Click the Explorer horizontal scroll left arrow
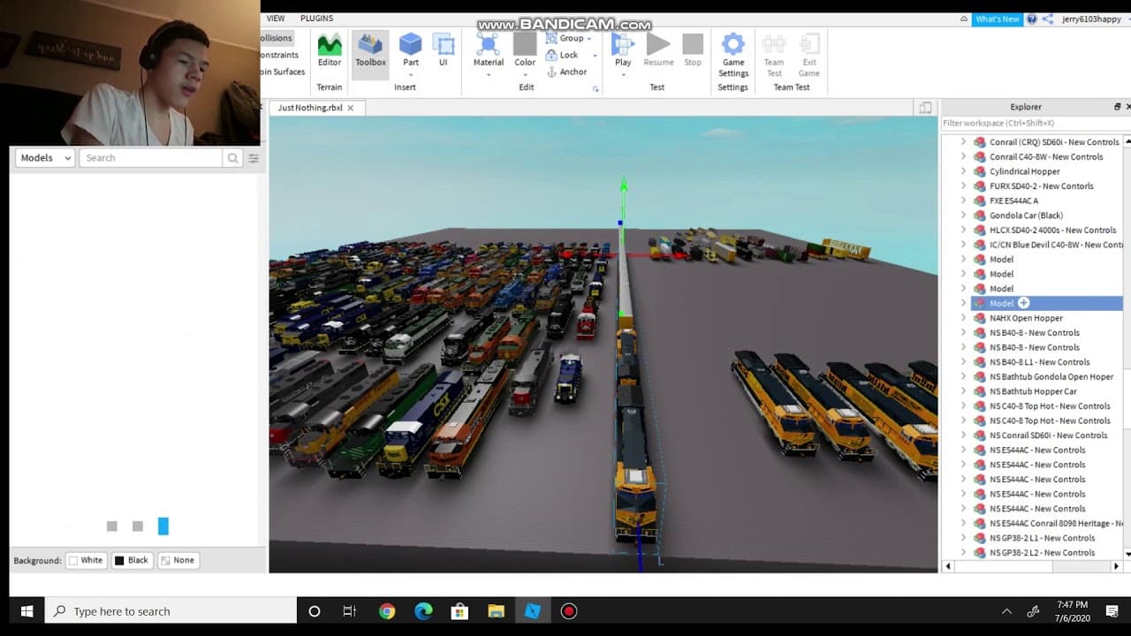 948,565
